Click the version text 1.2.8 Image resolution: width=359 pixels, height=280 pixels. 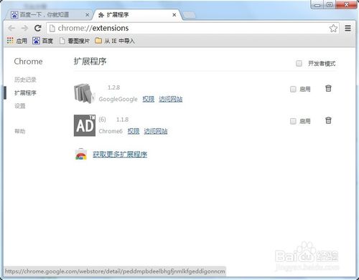113,87
